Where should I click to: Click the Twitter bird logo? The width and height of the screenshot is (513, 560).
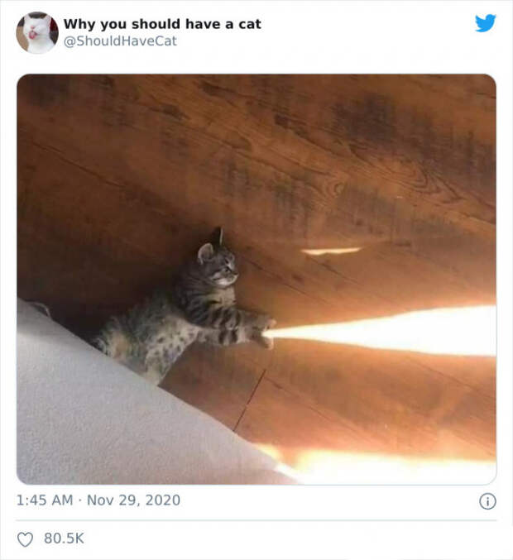coord(485,23)
